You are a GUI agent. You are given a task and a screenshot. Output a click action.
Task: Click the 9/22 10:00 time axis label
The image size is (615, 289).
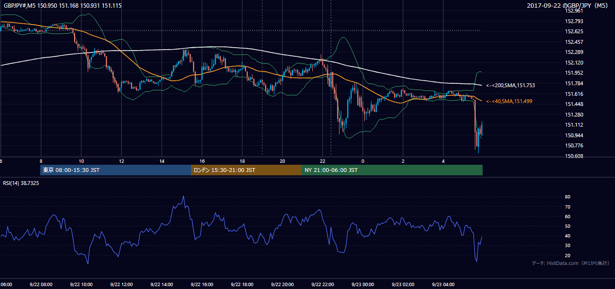[81, 285]
